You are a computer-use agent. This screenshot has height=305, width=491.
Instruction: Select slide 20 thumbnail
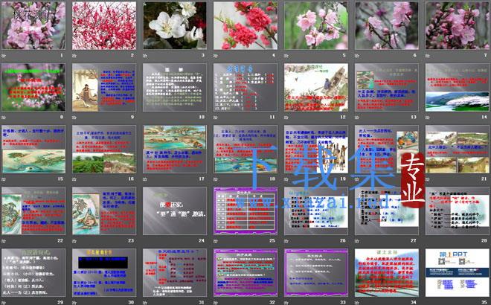tap(386, 149)
